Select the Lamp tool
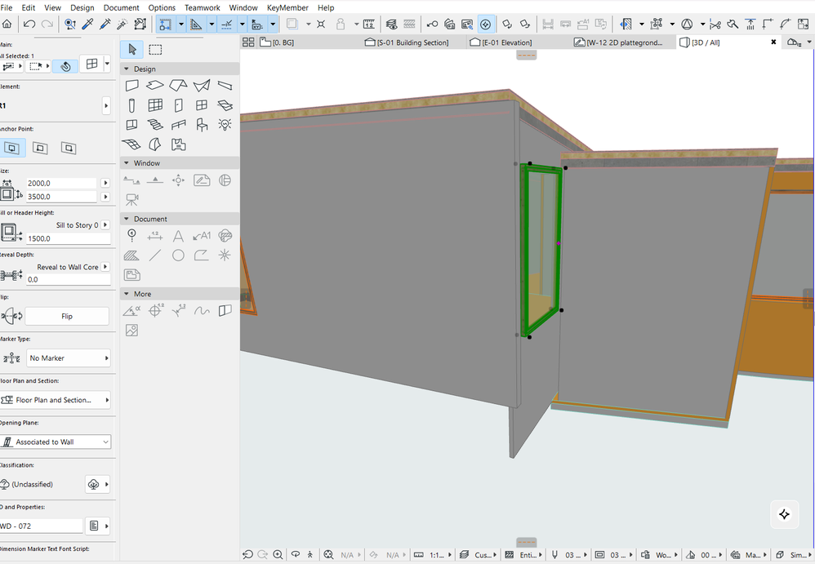 coord(225,125)
